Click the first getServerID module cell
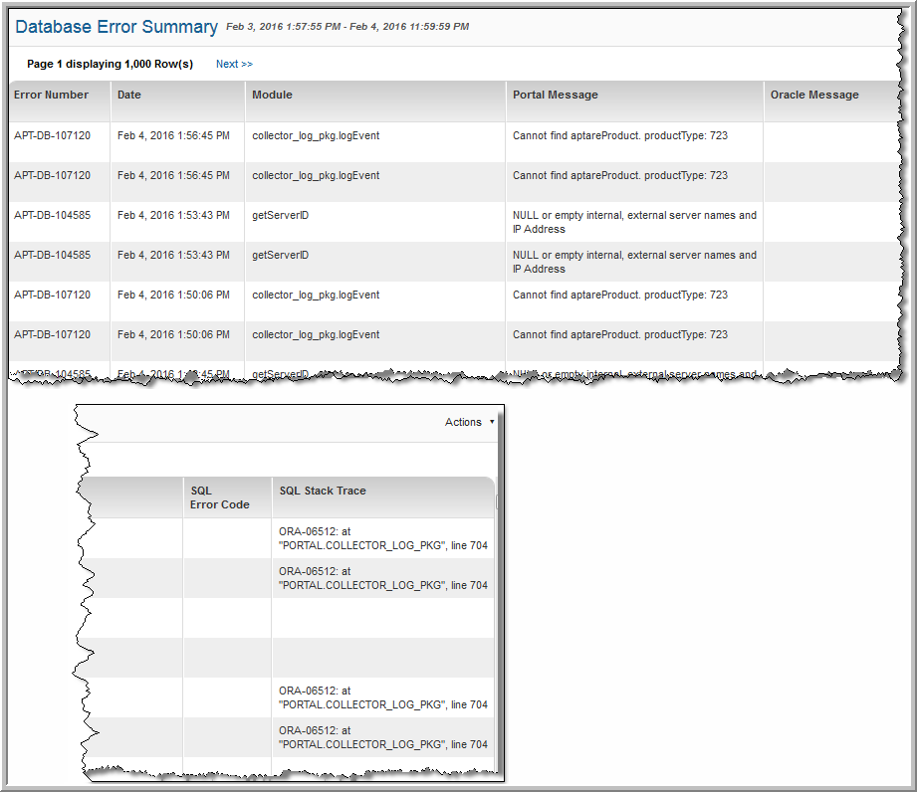Viewport: 917px width, 792px height. coord(280,215)
